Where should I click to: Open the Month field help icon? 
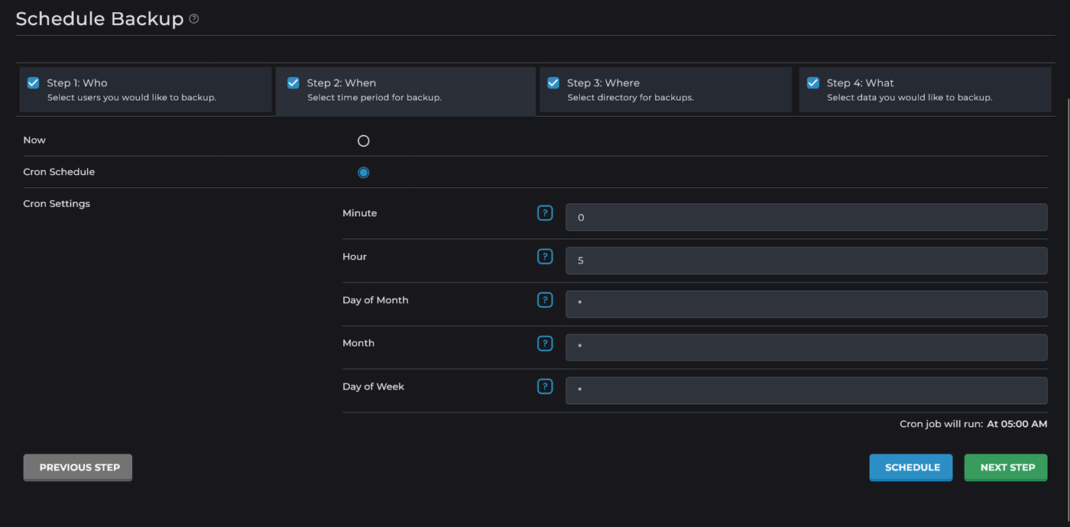point(545,343)
